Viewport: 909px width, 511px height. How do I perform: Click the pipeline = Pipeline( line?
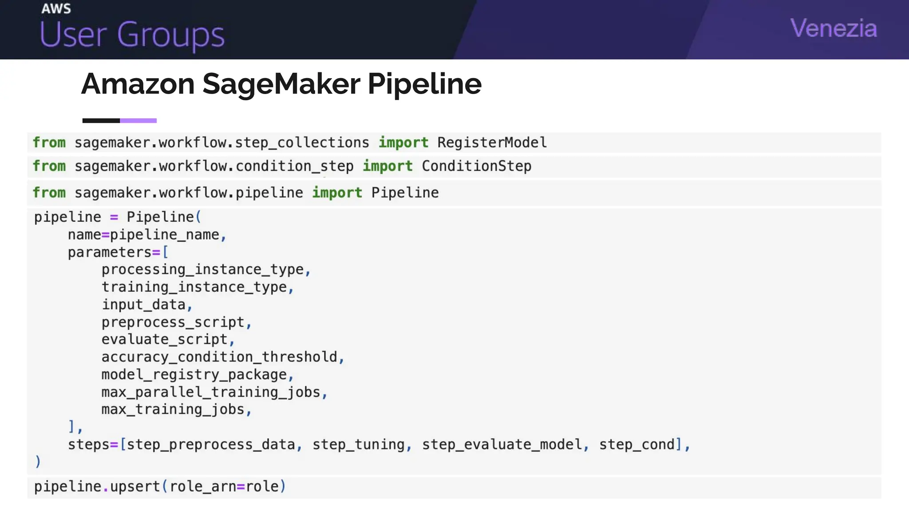118,217
